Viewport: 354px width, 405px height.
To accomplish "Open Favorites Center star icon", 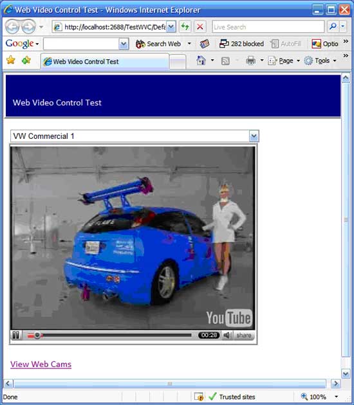I will point(11,60).
